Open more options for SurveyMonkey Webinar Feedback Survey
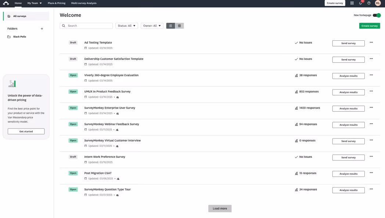Image resolution: width=385 pixels, height=218 pixels. [371, 124]
